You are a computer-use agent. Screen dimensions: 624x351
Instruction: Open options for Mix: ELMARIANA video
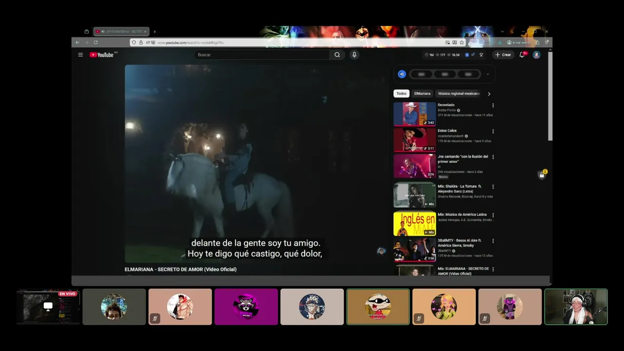coord(493,269)
